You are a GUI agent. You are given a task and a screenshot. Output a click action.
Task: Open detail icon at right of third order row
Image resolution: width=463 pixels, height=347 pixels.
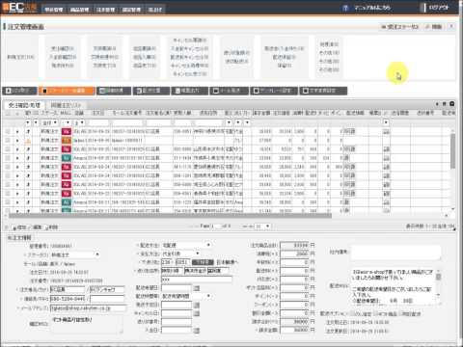pyautogui.click(x=386, y=149)
